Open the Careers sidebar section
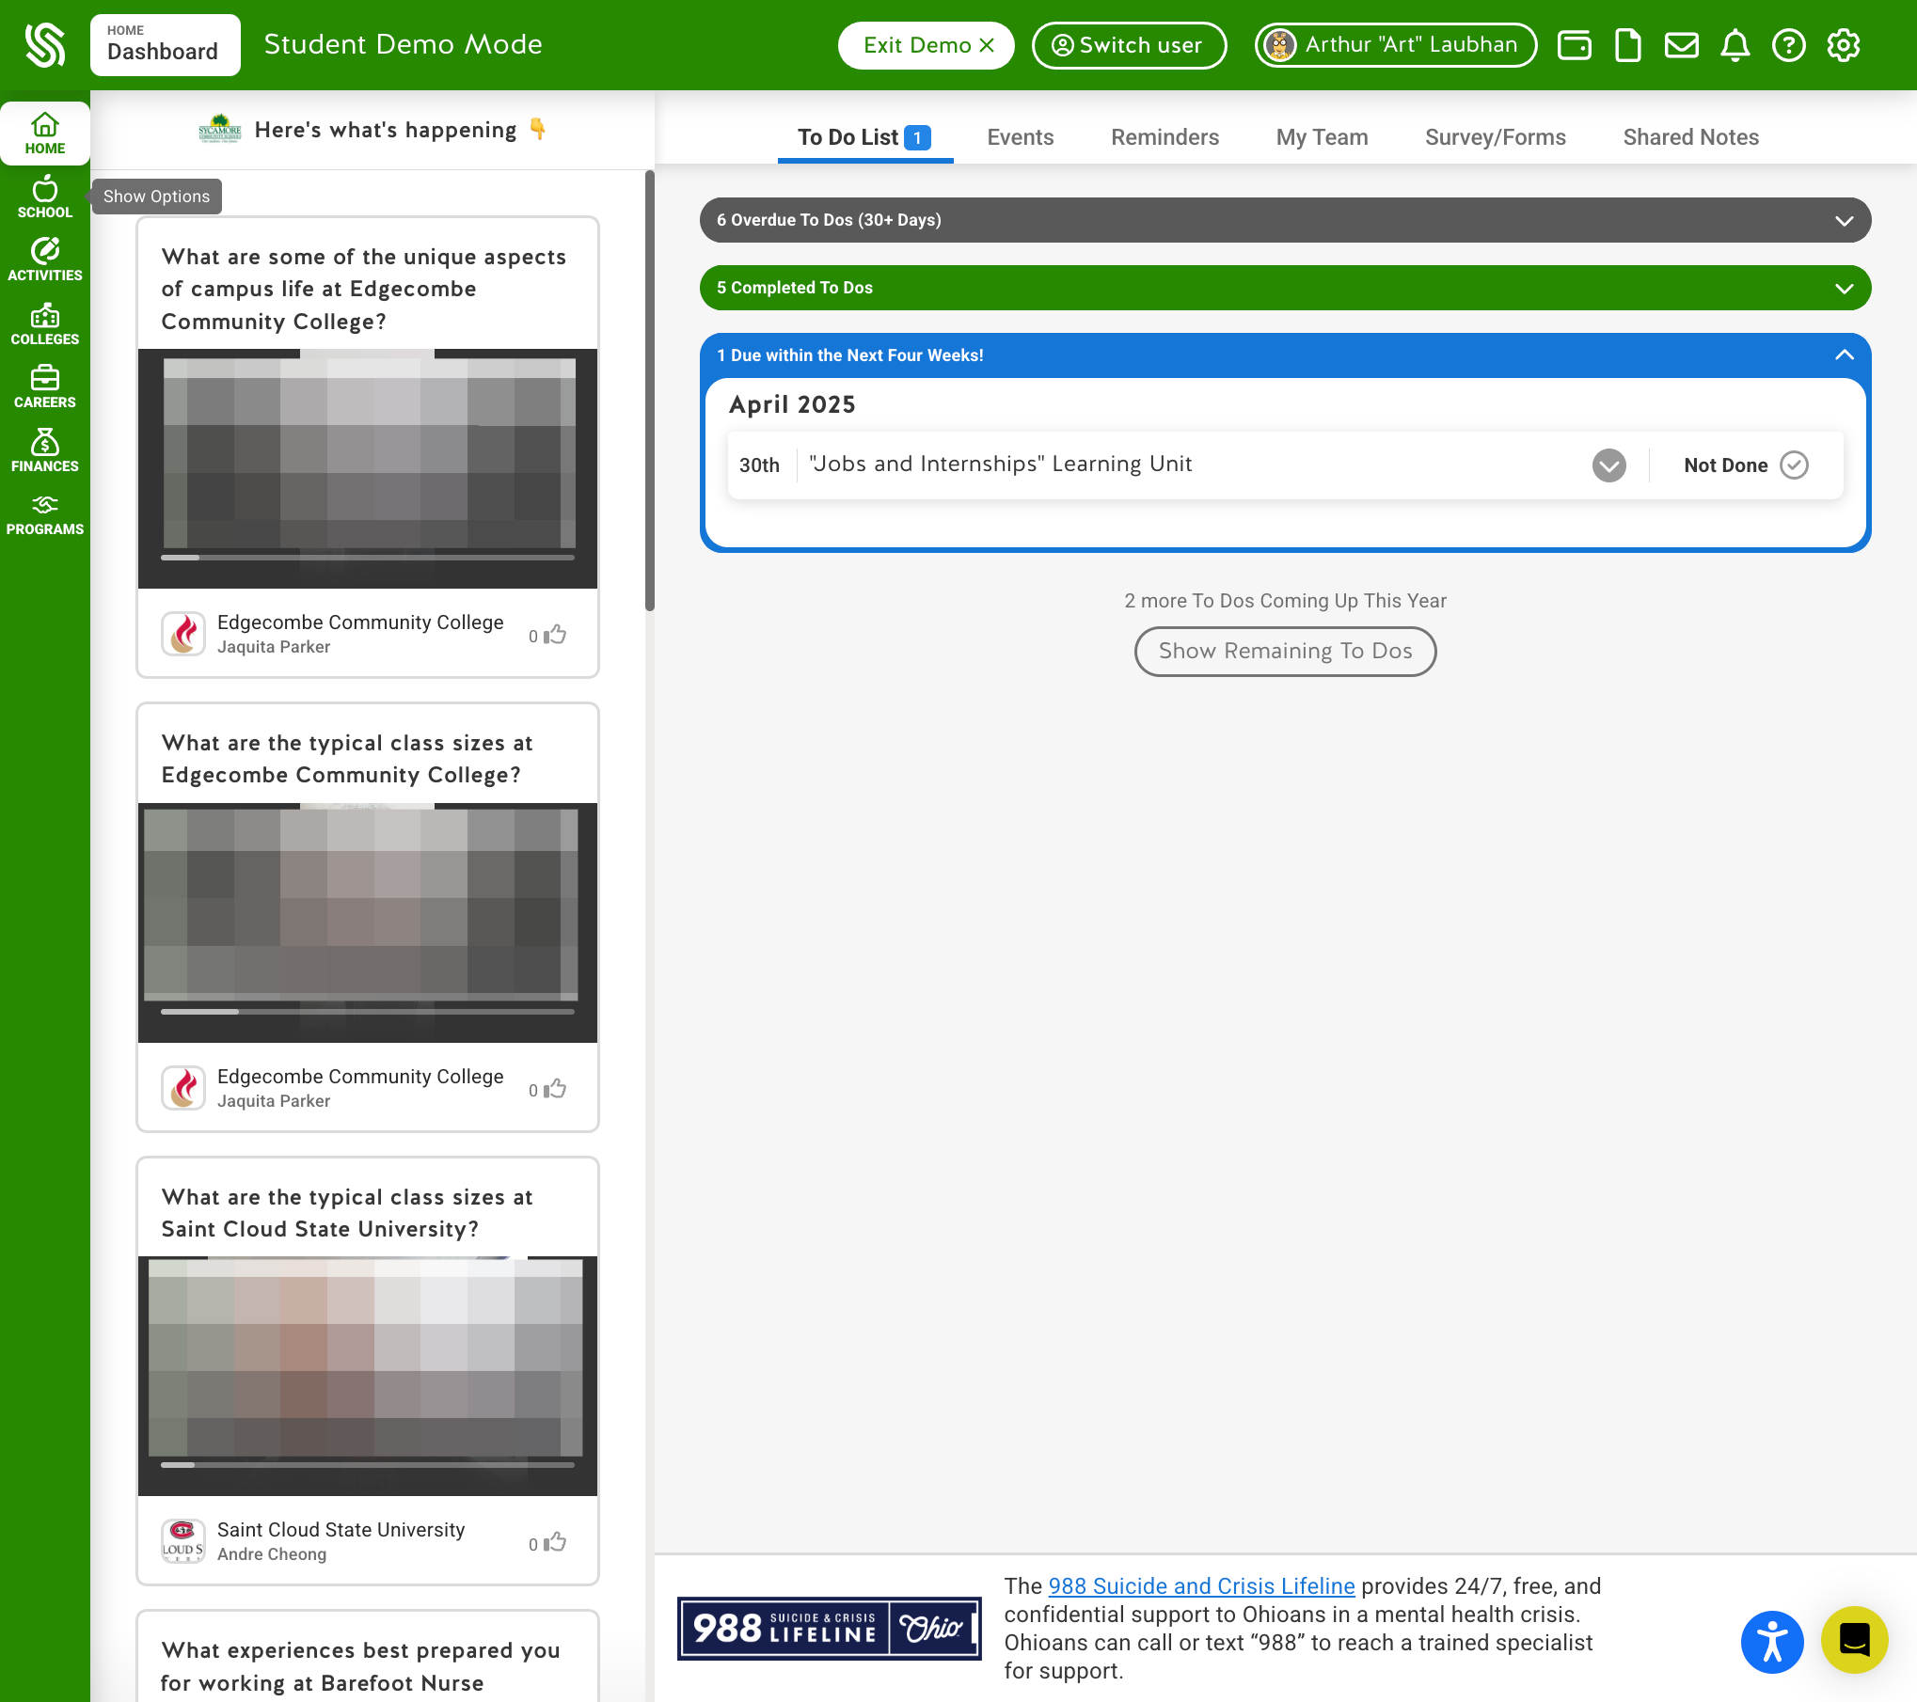Screen dimensions: 1917x1702 click(44, 387)
